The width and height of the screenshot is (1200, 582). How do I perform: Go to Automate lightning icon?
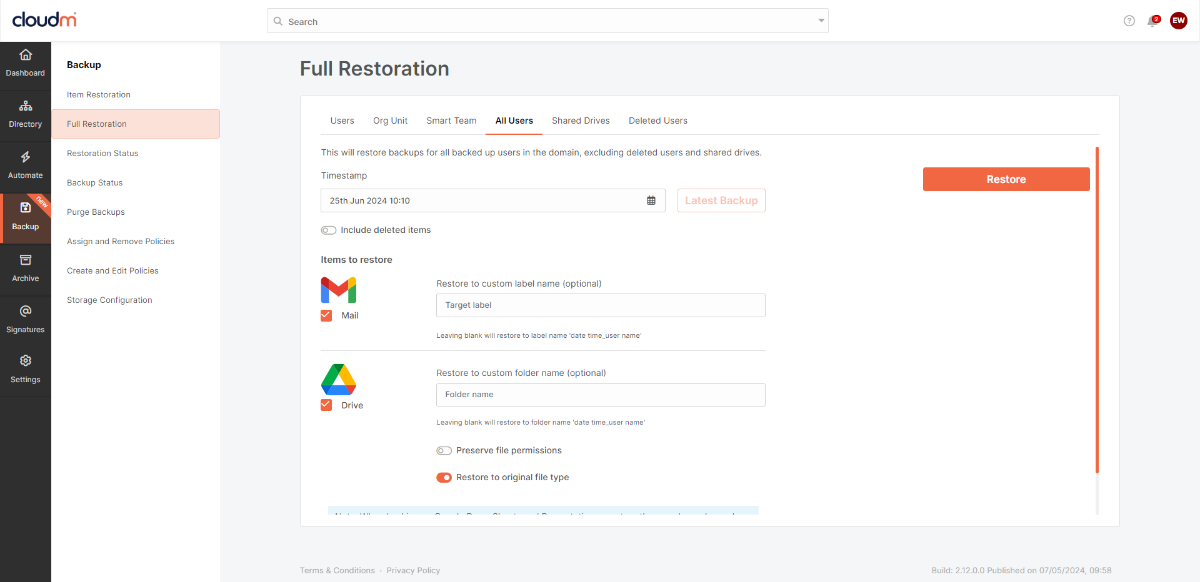(26, 157)
